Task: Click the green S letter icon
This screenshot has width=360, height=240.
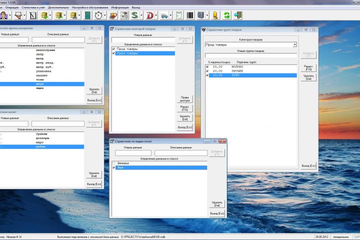Action: coord(135,15)
